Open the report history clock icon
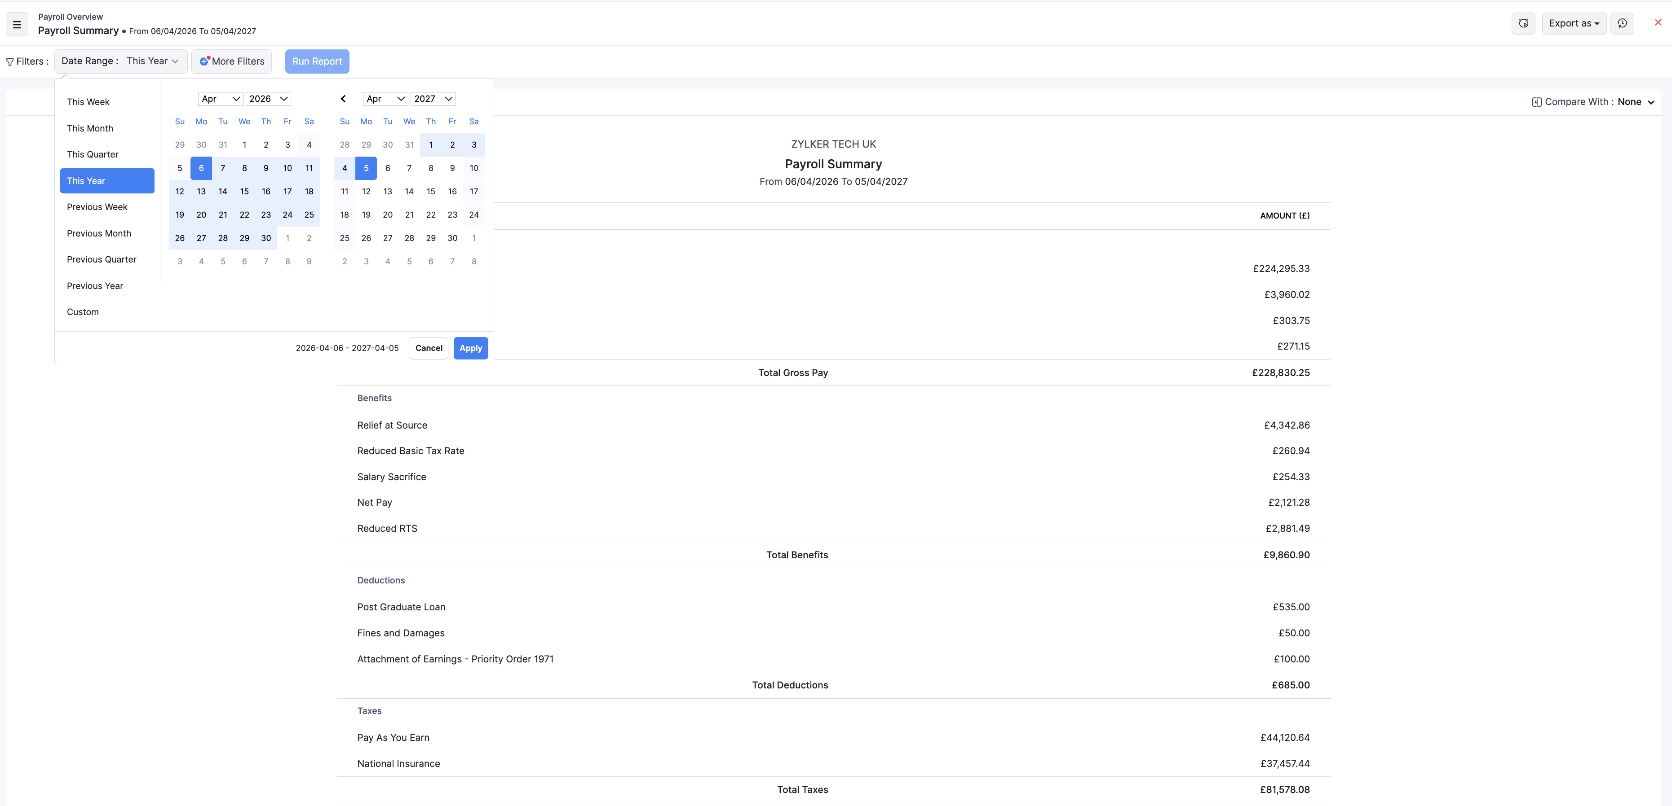1672x806 pixels. point(1622,23)
